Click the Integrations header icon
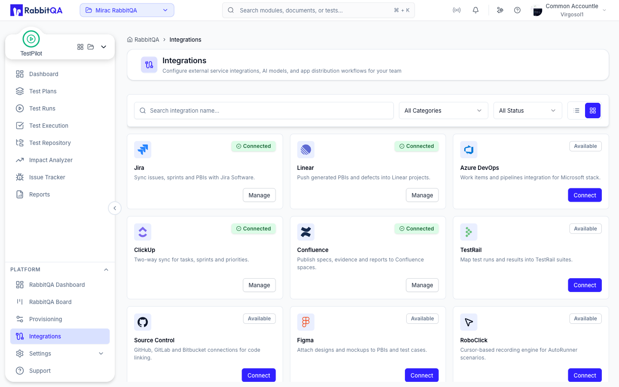Screen dimensions: 619x387 [149, 65]
